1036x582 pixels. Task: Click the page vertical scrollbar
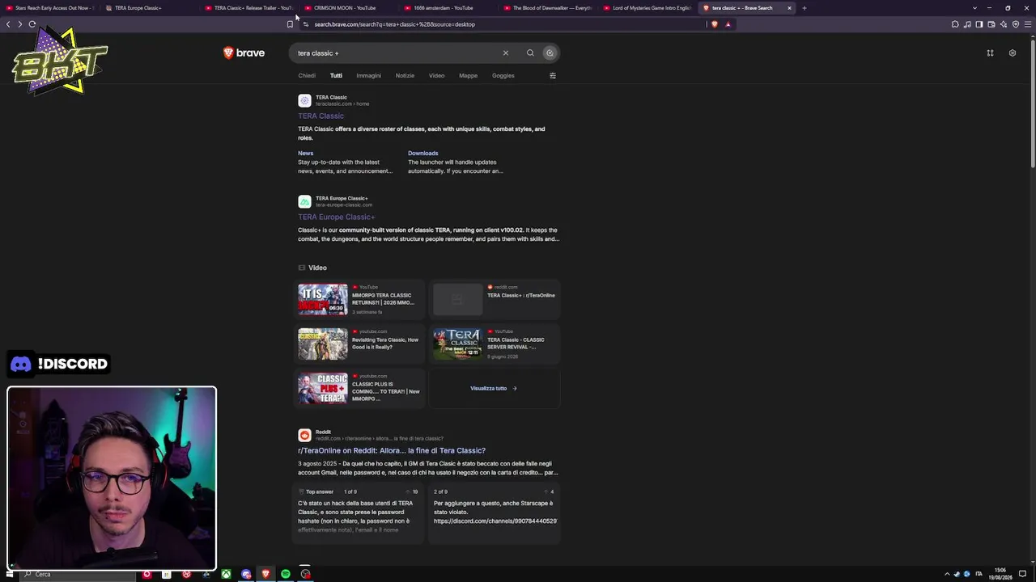1032,105
